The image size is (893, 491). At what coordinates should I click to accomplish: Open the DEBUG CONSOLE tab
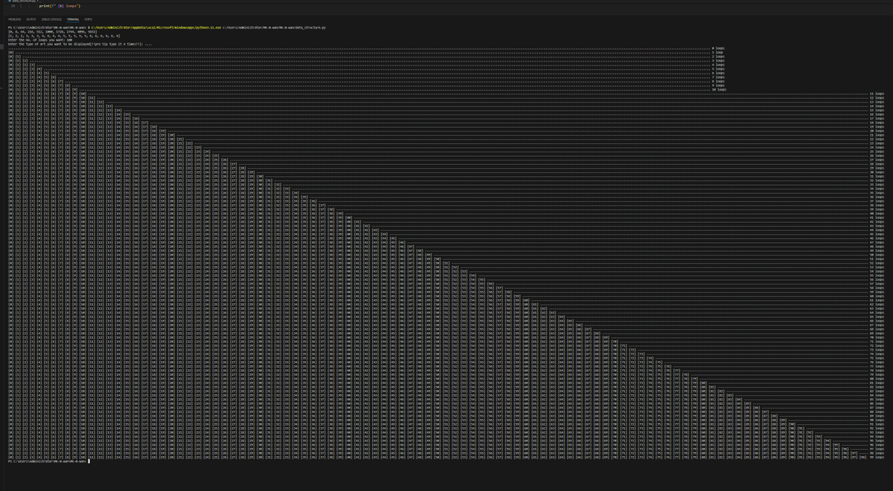pos(51,19)
